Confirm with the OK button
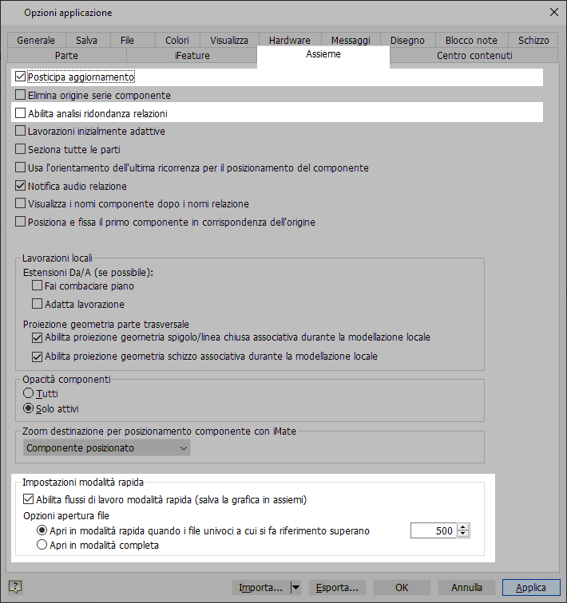Screen dimensions: 567x603 point(402,587)
